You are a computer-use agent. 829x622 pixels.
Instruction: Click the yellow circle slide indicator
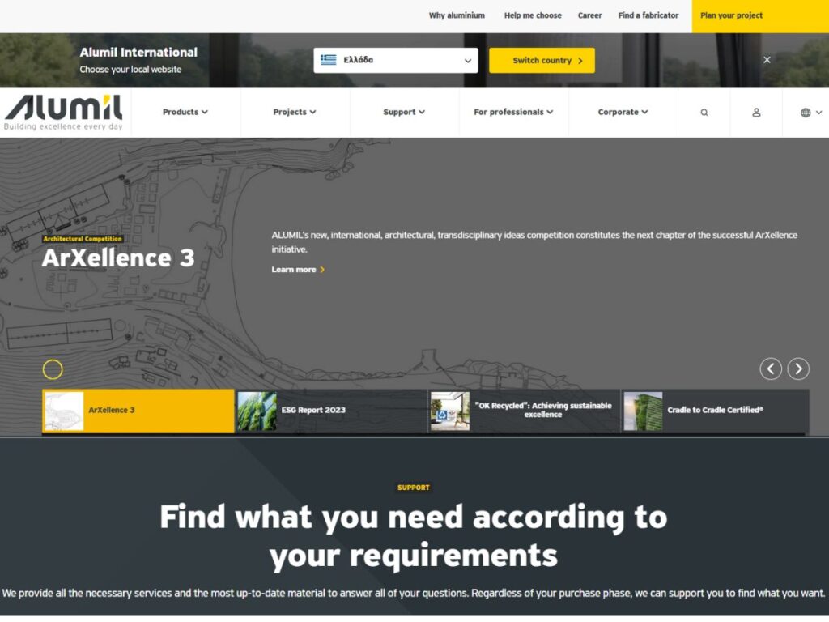[x=53, y=369]
